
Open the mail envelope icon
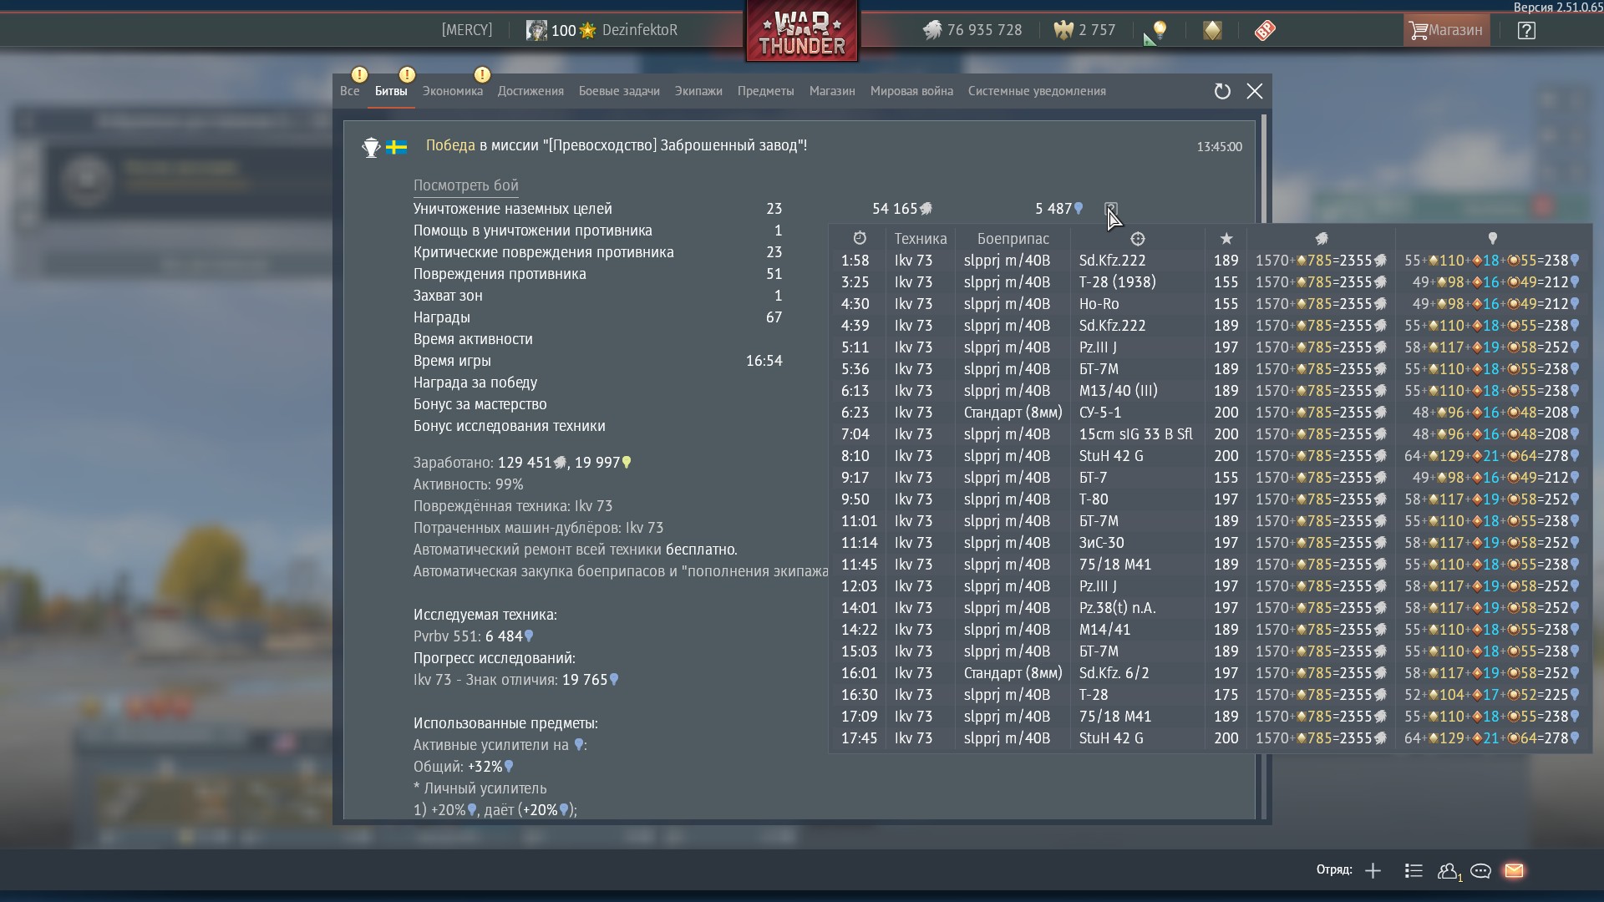point(1514,871)
